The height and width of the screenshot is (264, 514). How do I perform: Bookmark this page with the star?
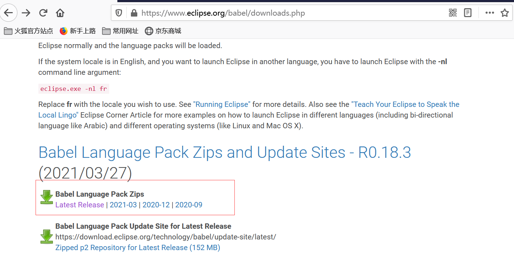tap(504, 13)
